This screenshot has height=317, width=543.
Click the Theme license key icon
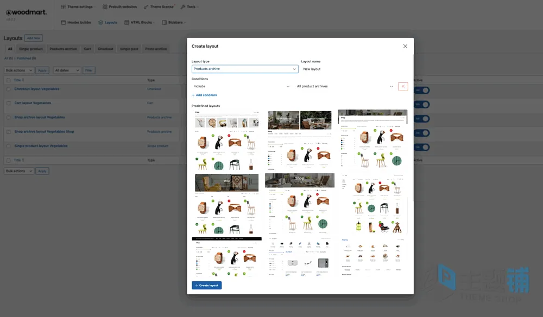click(146, 7)
